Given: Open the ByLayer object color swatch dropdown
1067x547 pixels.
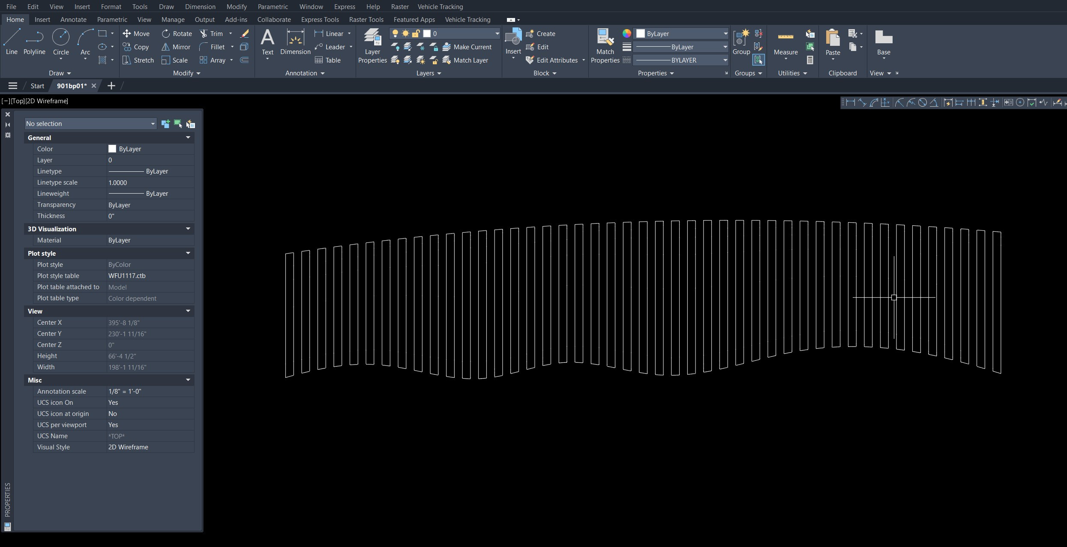Looking at the screenshot, I should (x=681, y=33).
